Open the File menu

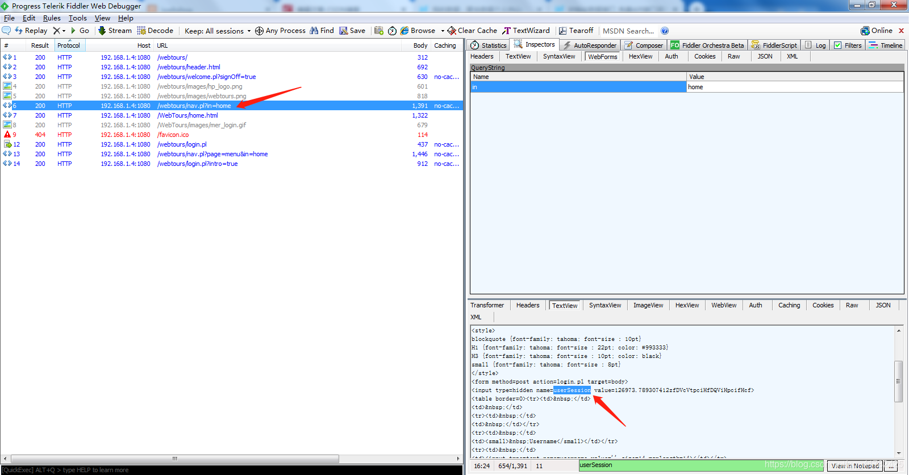pyautogui.click(x=9, y=18)
